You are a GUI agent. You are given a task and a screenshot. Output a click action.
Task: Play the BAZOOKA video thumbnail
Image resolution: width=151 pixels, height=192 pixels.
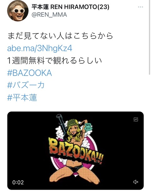[x=75, y=151]
